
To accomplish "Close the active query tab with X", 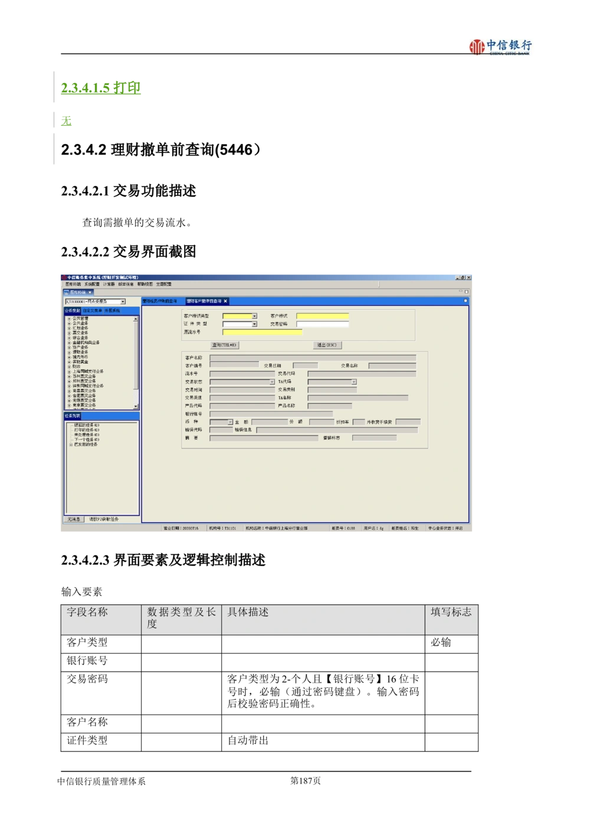I will [225, 301].
